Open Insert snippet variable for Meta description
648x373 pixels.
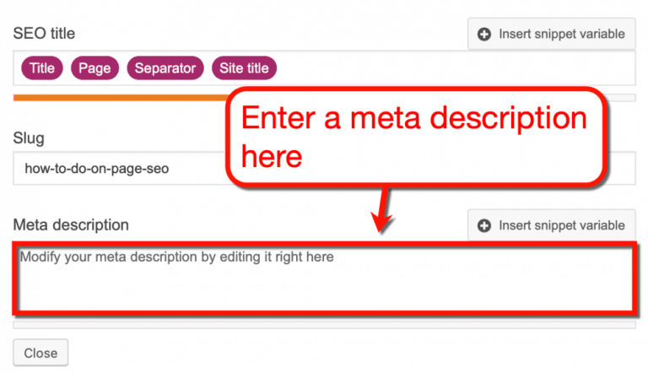(551, 225)
